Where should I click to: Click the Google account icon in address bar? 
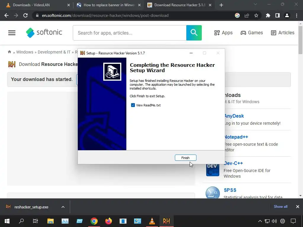click(x=237, y=15)
